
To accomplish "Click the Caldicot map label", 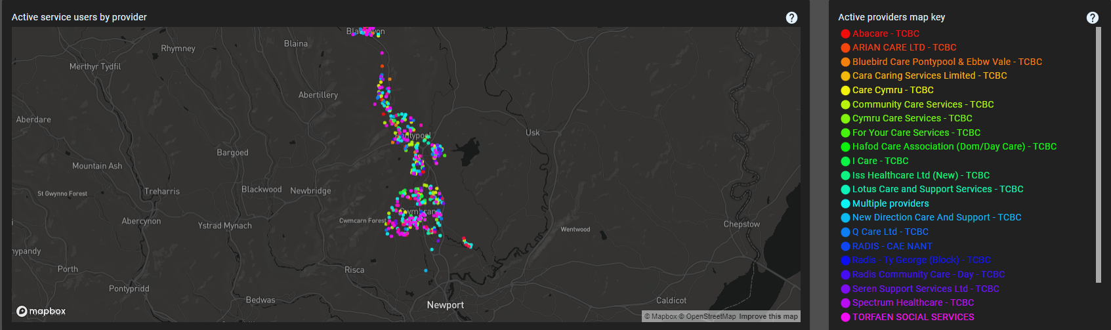I will pyautogui.click(x=671, y=300).
